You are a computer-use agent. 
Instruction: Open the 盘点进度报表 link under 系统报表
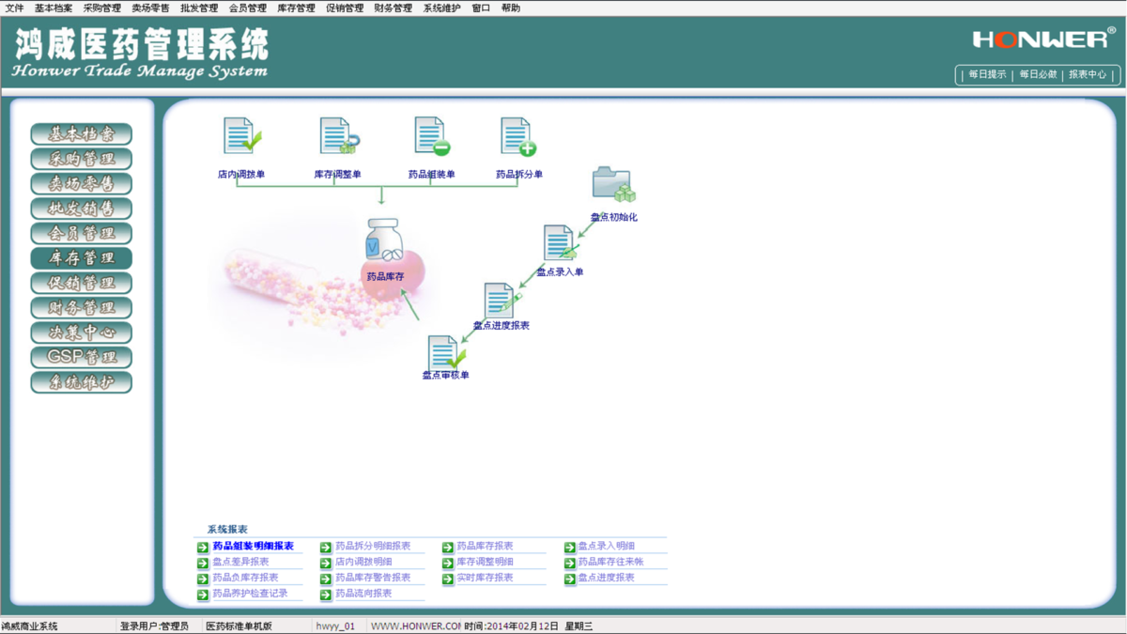[606, 578]
